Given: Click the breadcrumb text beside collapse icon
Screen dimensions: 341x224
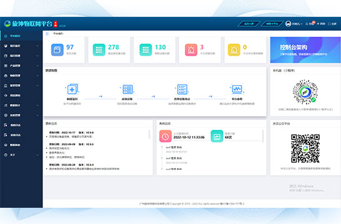Looking at the screenshot, I should pyautogui.click(x=58, y=34).
